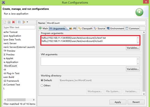Choose the Other working directory option
Viewport: 150px width, 107px height.
[x=42, y=86]
